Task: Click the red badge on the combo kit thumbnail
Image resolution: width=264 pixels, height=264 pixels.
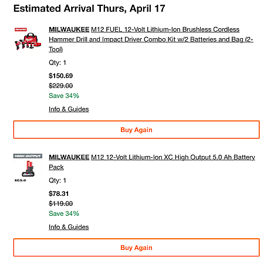Action: point(21,29)
